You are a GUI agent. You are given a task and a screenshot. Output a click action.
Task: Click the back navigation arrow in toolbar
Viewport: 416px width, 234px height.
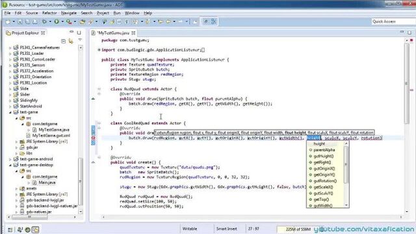pyautogui.click(x=161, y=21)
